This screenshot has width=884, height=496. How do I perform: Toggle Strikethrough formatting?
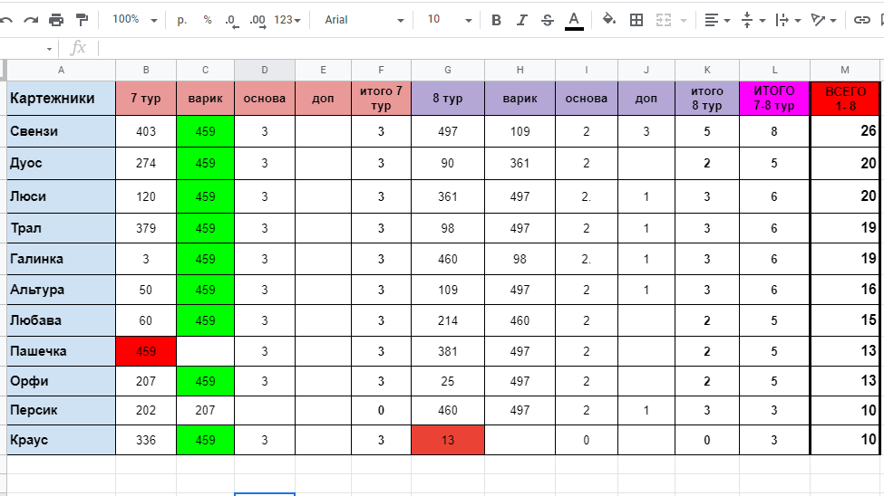tap(547, 20)
